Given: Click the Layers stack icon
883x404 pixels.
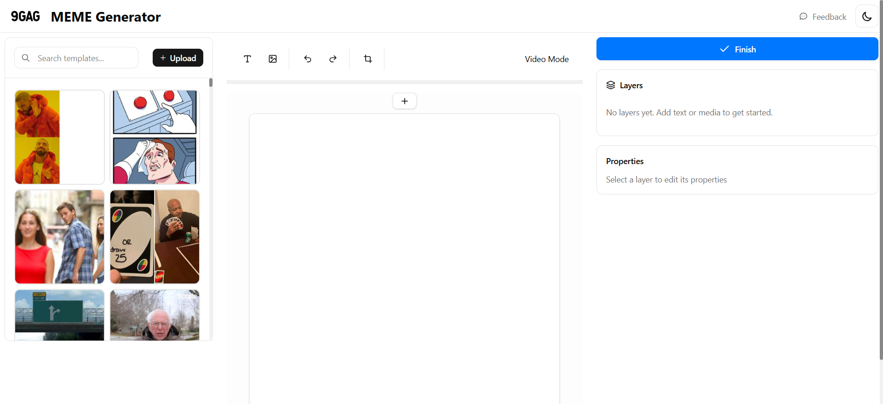Looking at the screenshot, I should [x=611, y=85].
